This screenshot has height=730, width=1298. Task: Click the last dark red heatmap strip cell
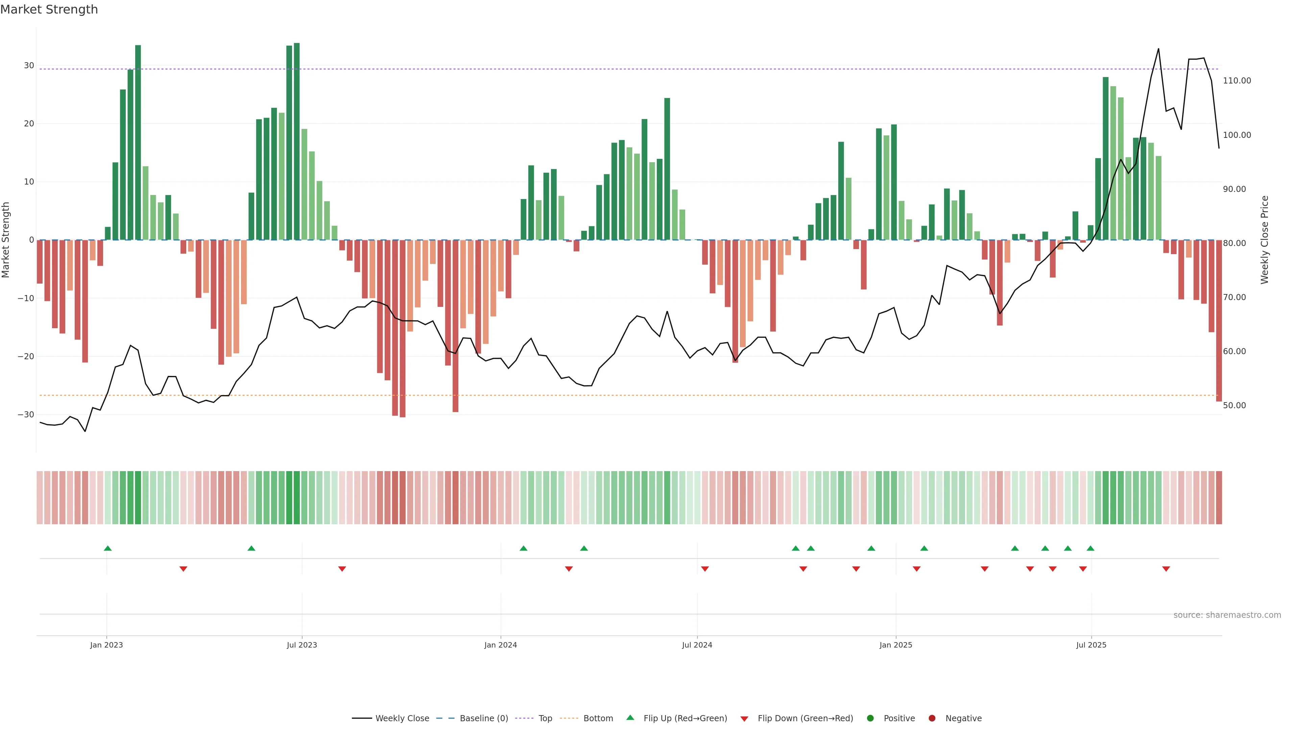1219,498
